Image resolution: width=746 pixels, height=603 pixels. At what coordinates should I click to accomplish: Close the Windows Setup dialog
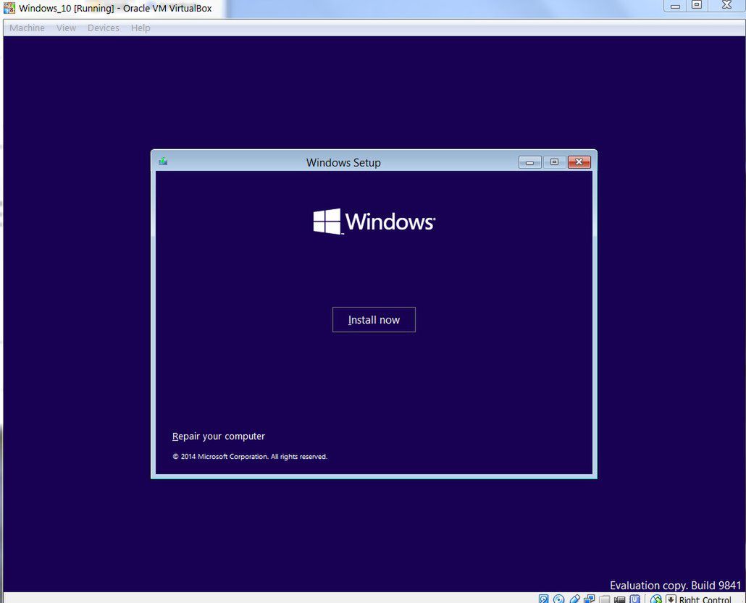pos(579,162)
